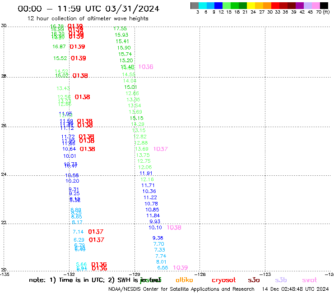Click the wave height value 10.64
Screen dimensions: 334x293
69,149
